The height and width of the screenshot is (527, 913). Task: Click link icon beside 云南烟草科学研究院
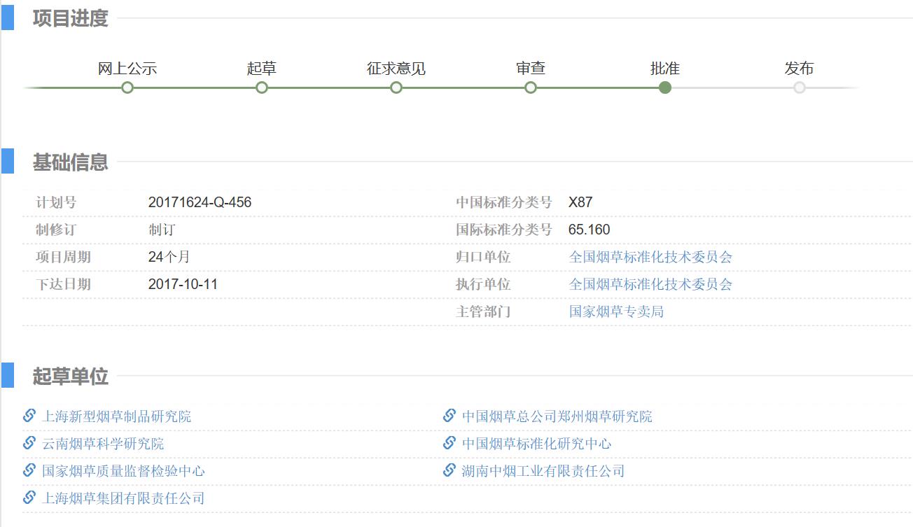[x=29, y=443]
